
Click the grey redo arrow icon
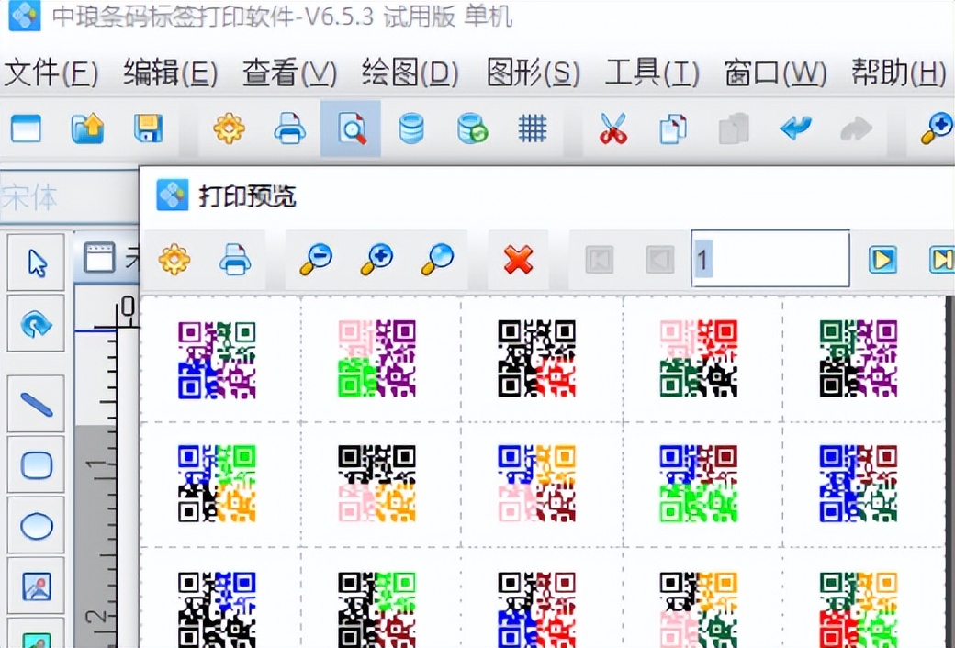(857, 129)
